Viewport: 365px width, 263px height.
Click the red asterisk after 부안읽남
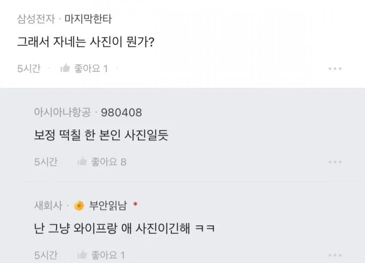click(x=135, y=205)
